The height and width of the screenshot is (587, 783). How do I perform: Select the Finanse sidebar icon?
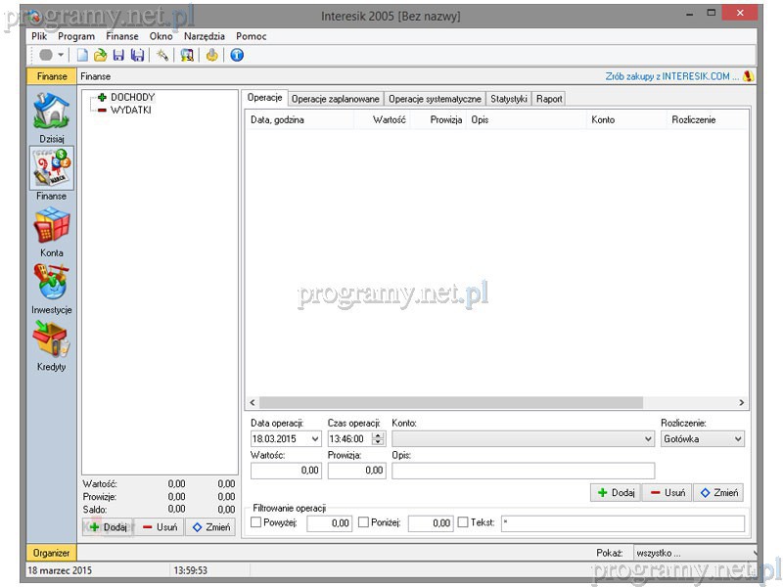click(x=51, y=167)
